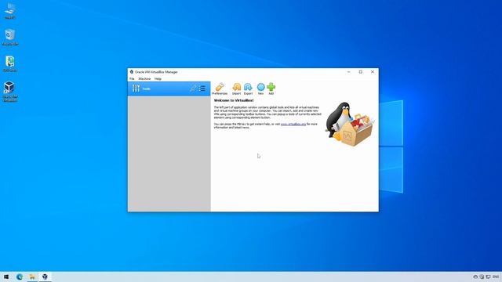502x282 pixels.
Task: Select the VirtualBox cube desktop shortcut
Action: [x=10, y=92]
